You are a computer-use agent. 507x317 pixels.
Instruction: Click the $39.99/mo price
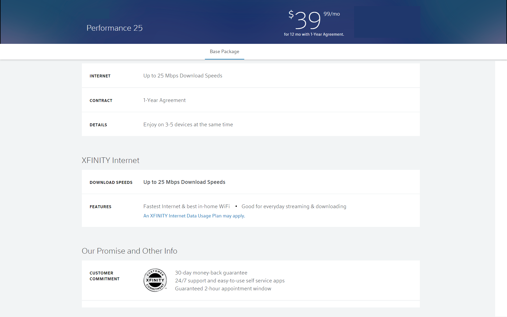pyautogui.click(x=314, y=20)
